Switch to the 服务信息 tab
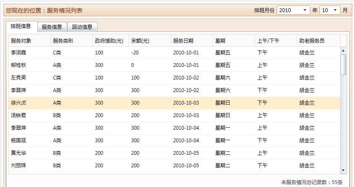354x187 pixels. coord(52,27)
